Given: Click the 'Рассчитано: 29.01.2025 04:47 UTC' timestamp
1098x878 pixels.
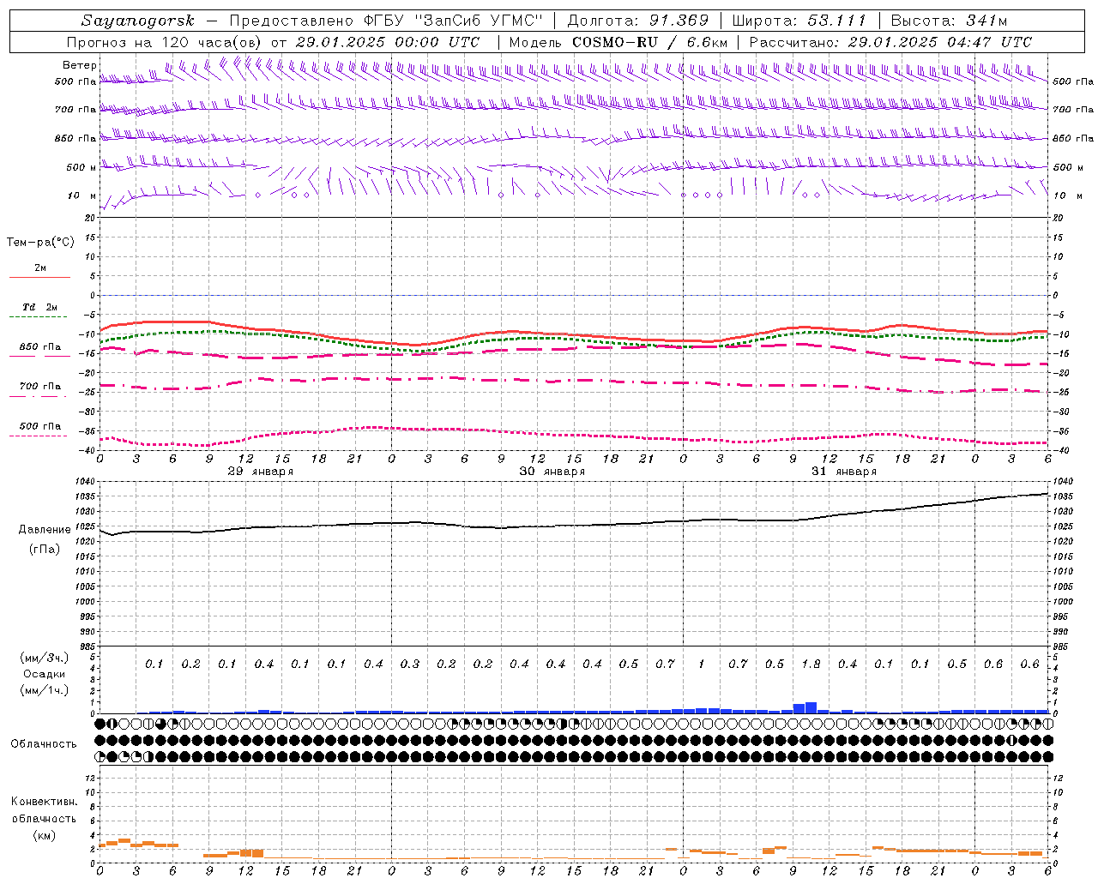Looking at the screenshot, I should point(890,42).
